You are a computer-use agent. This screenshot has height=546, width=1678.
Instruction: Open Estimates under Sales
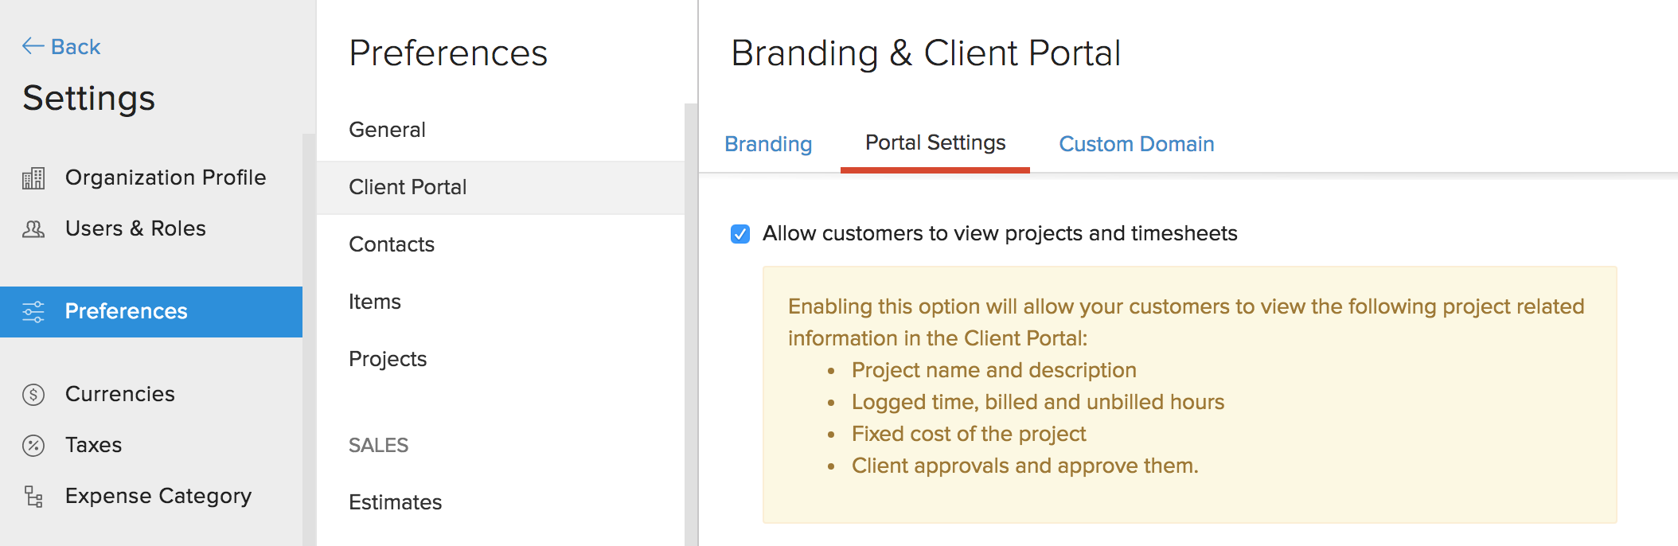[x=395, y=502]
